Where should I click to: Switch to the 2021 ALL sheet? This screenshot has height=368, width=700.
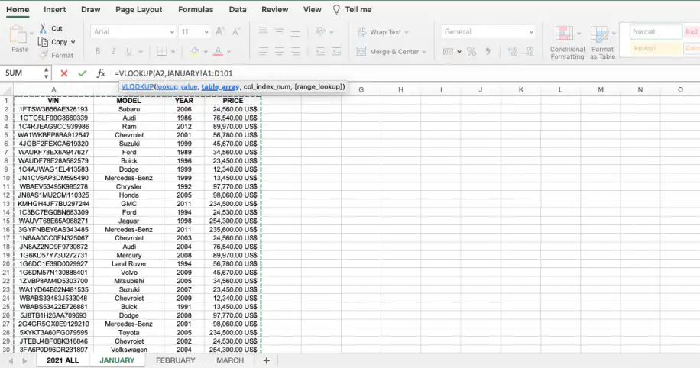tap(63, 360)
